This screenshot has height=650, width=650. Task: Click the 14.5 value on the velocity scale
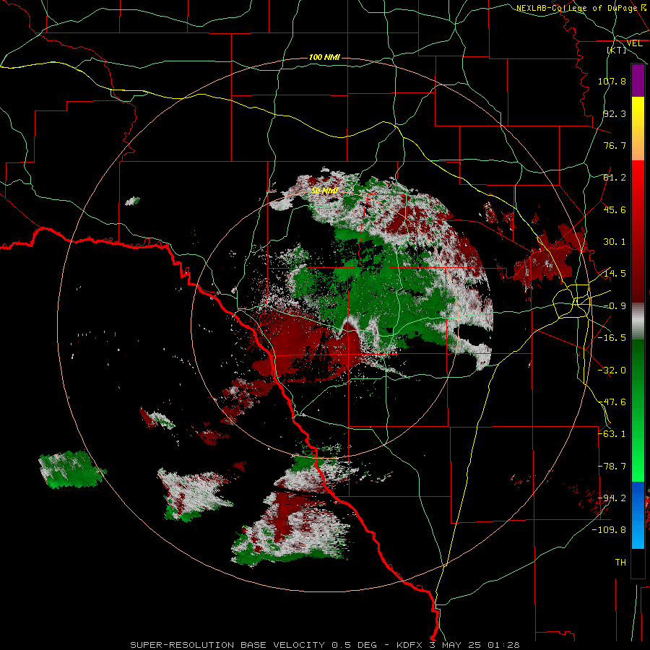(x=615, y=274)
